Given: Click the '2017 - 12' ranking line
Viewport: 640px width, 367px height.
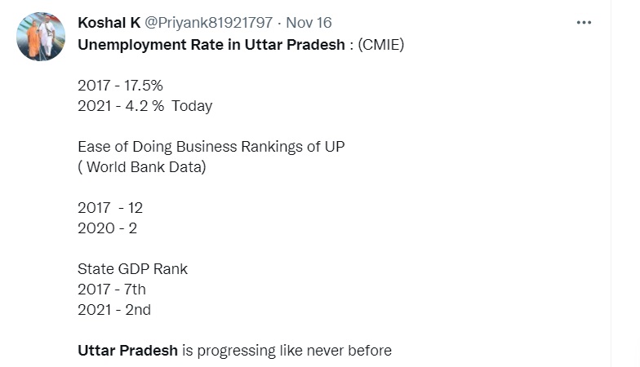Looking at the screenshot, I should [x=110, y=208].
